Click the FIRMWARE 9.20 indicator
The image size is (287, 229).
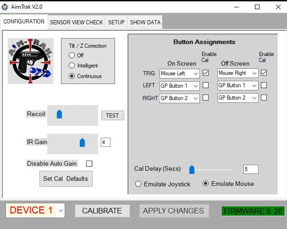[253, 211]
